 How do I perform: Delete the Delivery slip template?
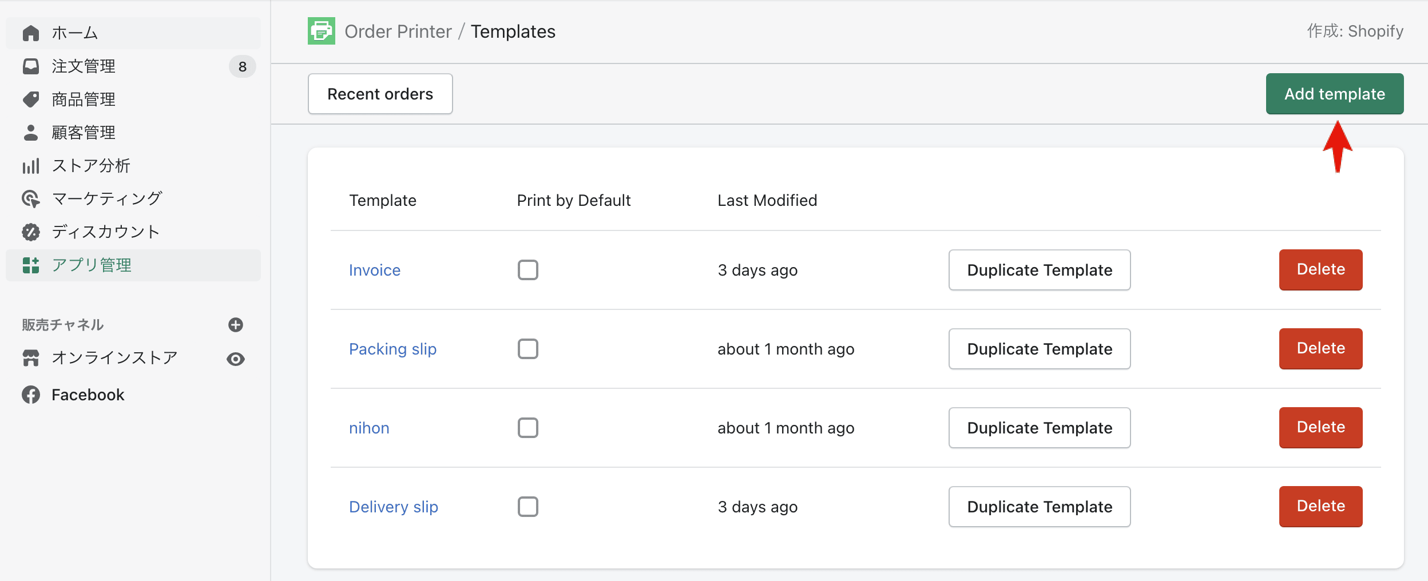pos(1321,507)
